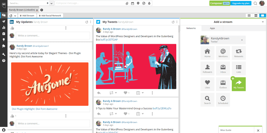Click the Hootsuite owl logo
Viewport: 267px width, 133px height.
point(4,5)
